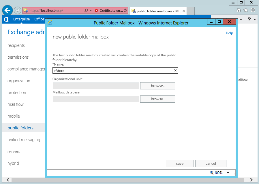
Task: Open the Exchange admin center logo icon
Action: pos(6,19)
